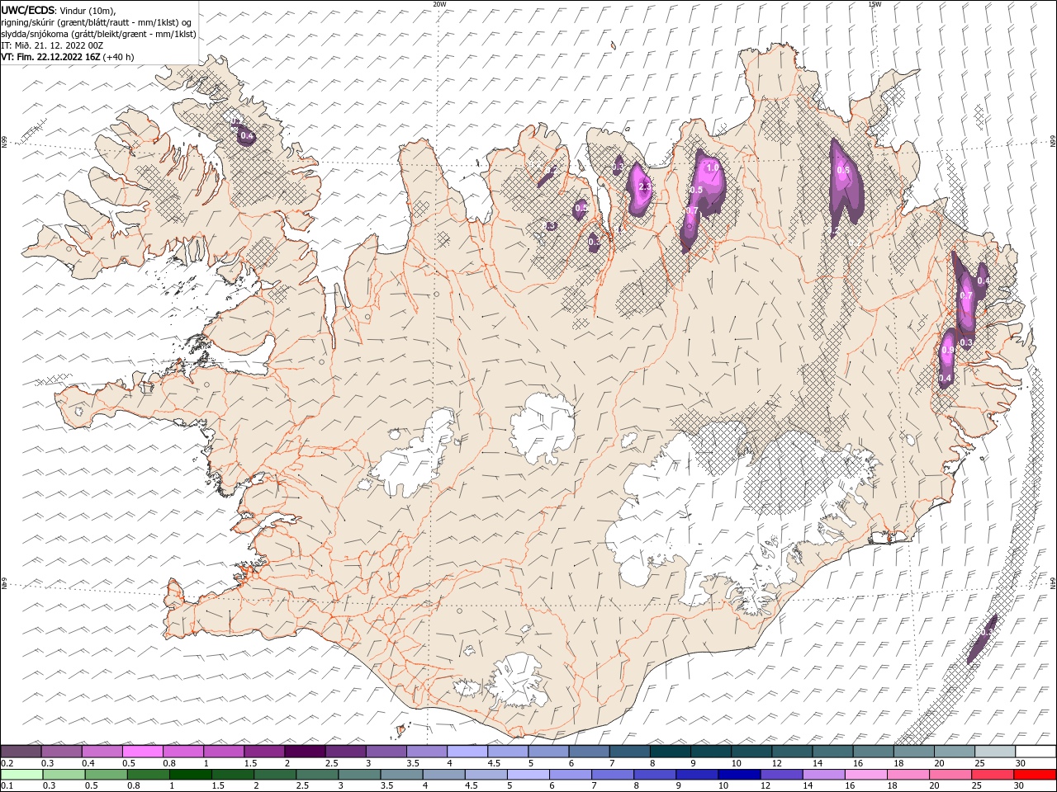Click the 25 label under snow legend
Viewport: 1057px width, 792px height.
pyautogui.click(x=979, y=763)
